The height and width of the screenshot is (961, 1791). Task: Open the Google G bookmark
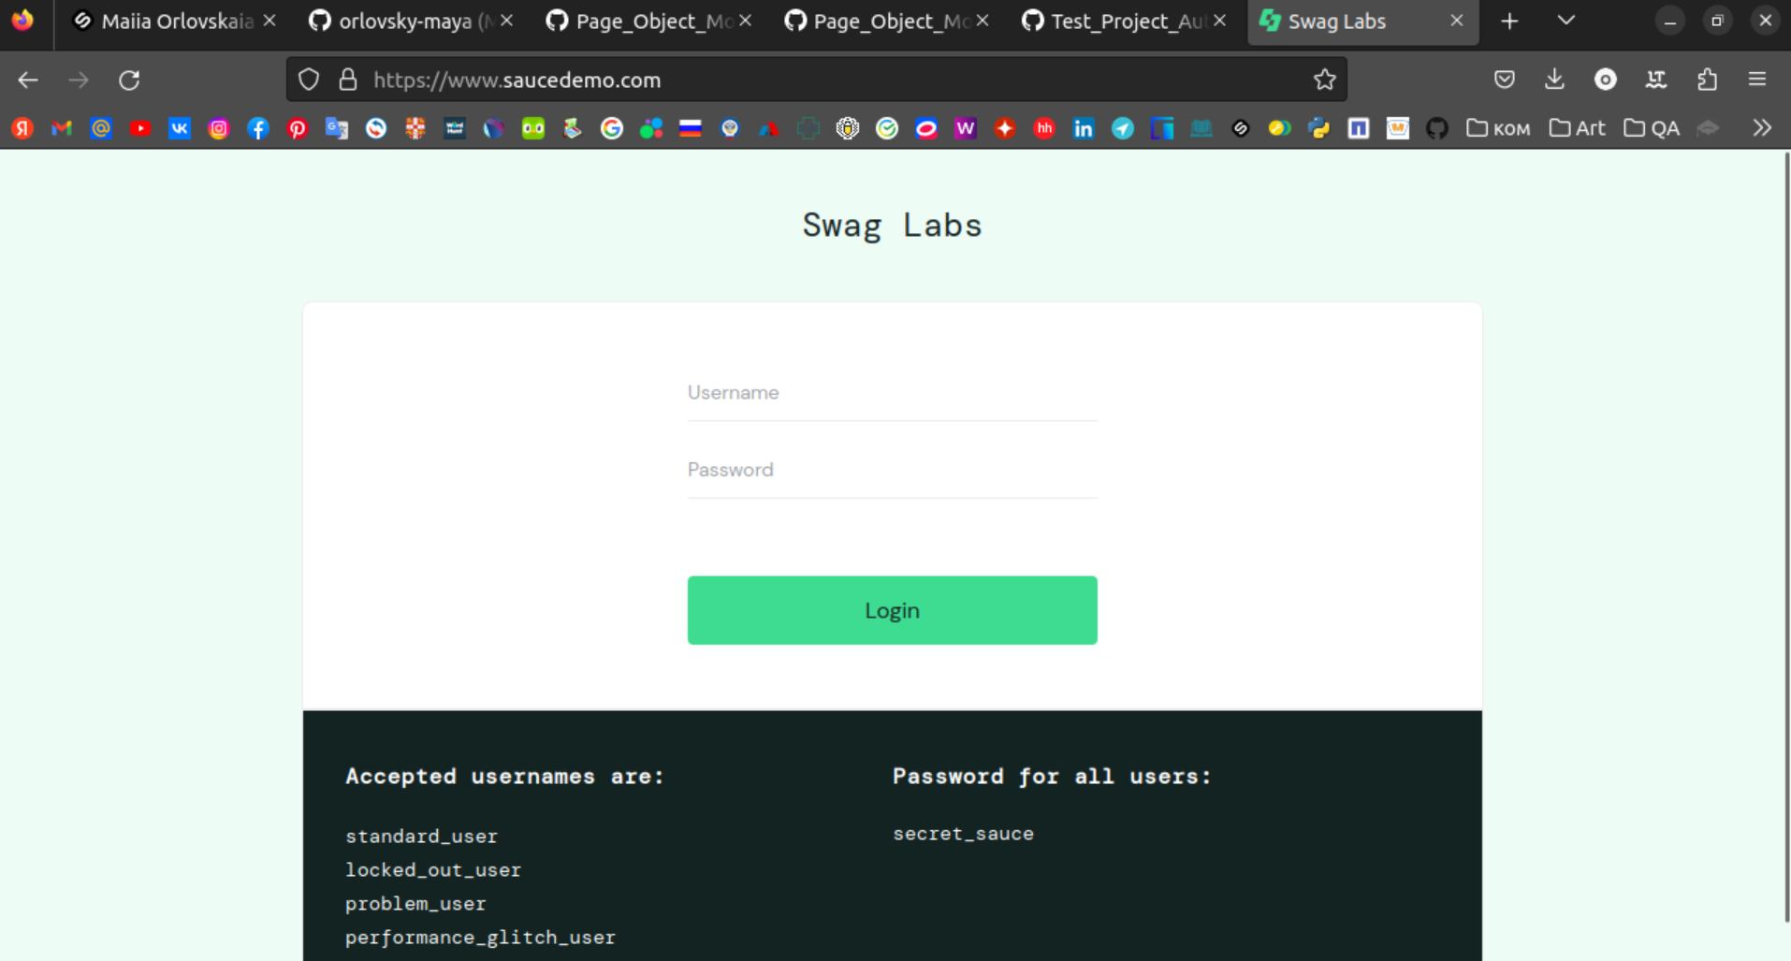pyautogui.click(x=612, y=128)
